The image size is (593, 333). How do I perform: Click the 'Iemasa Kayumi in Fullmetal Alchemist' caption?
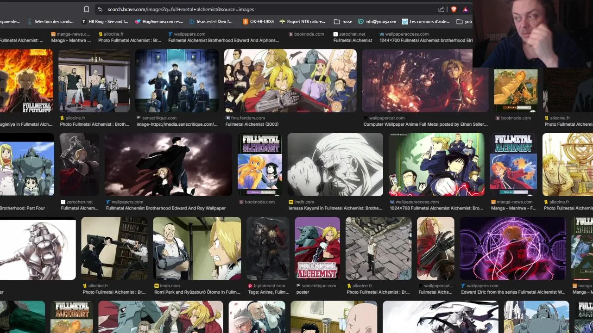[335, 208]
